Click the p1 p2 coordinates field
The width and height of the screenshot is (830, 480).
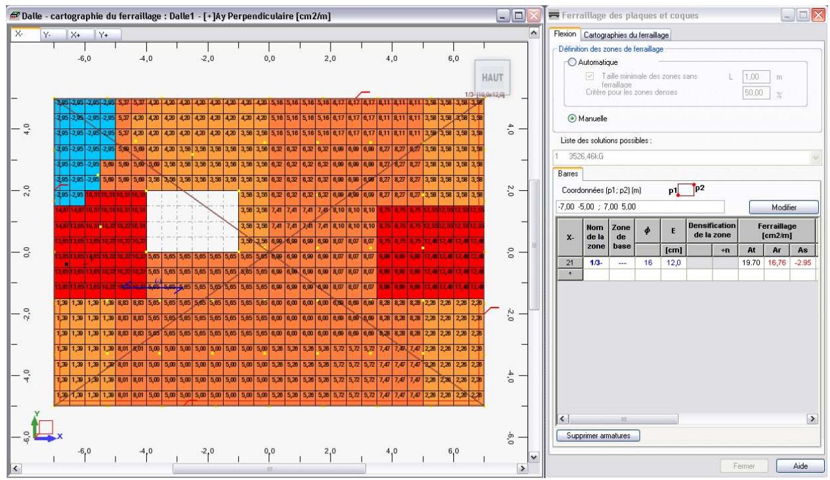pos(640,207)
